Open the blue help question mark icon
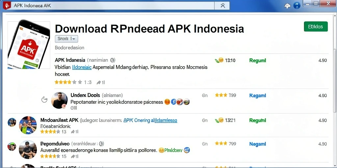Image resolution: width=337 pixels, height=168 pixels. (297, 5)
